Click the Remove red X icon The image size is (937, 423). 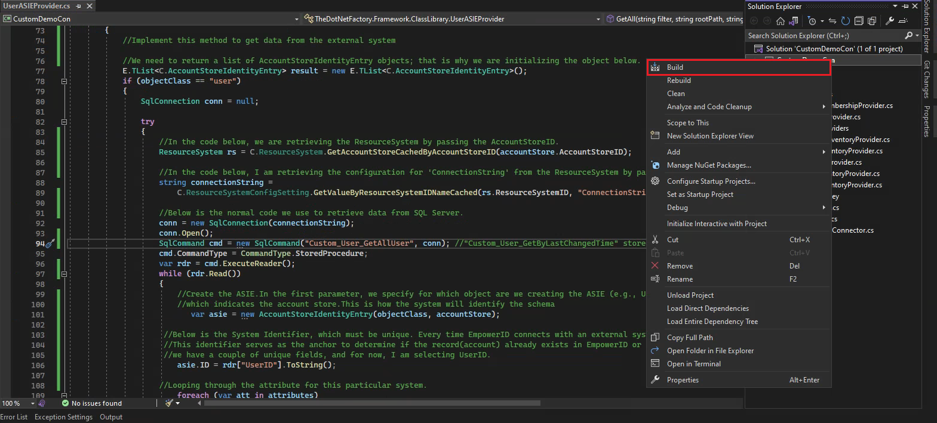pyautogui.click(x=655, y=265)
